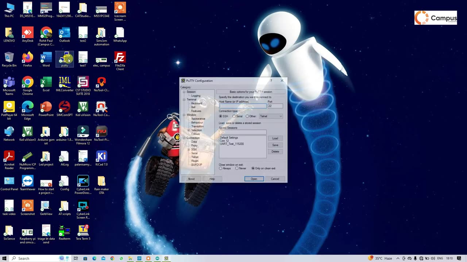
Task: Click the Port number field
Action: tap(275, 106)
